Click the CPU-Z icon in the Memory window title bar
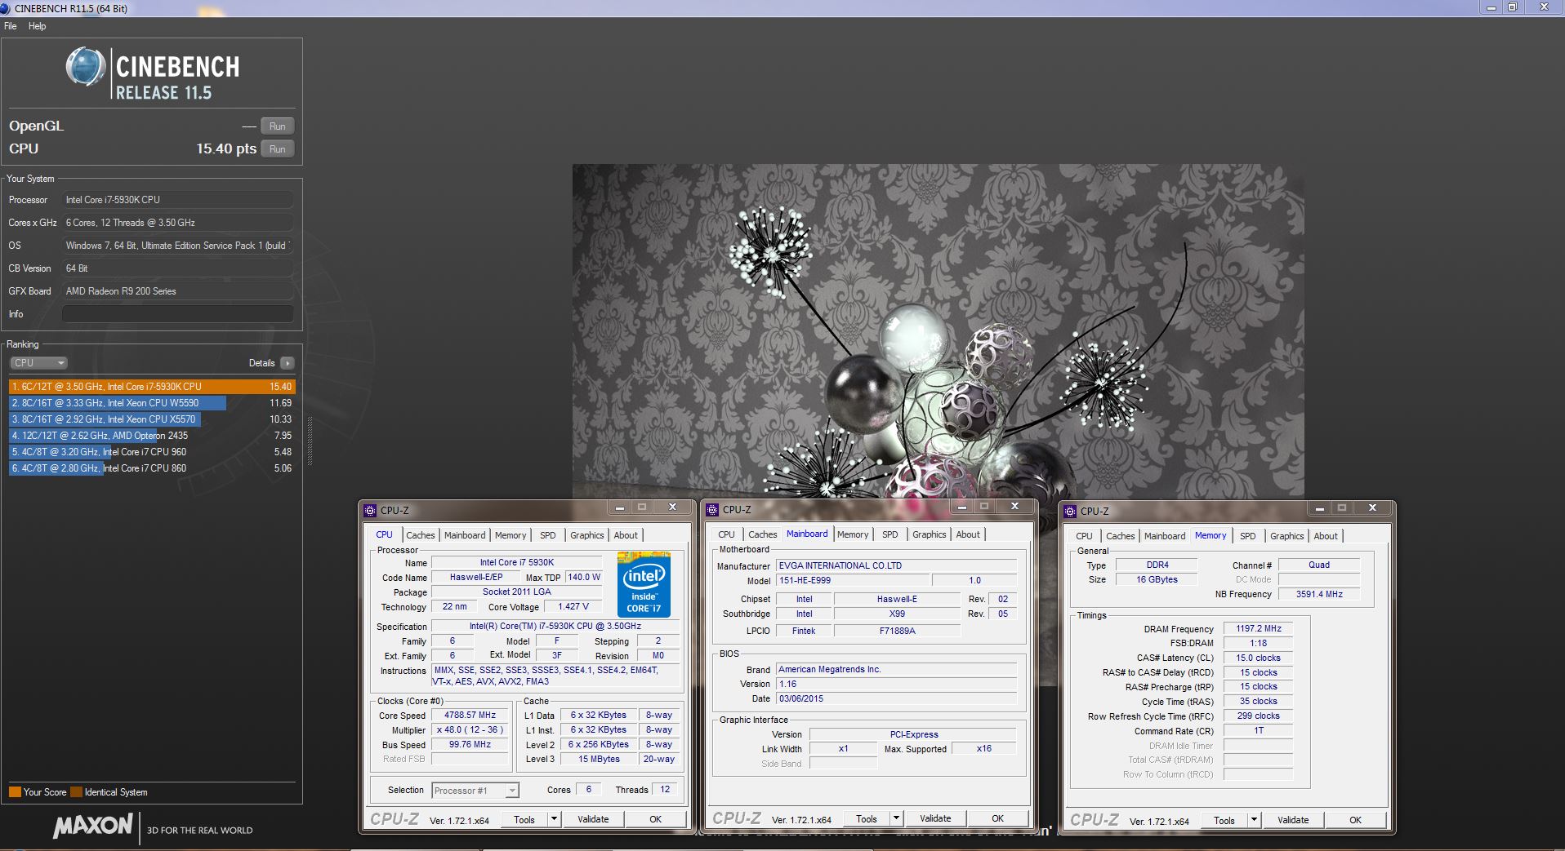The width and height of the screenshot is (1565, 851). coord(1070,512)
